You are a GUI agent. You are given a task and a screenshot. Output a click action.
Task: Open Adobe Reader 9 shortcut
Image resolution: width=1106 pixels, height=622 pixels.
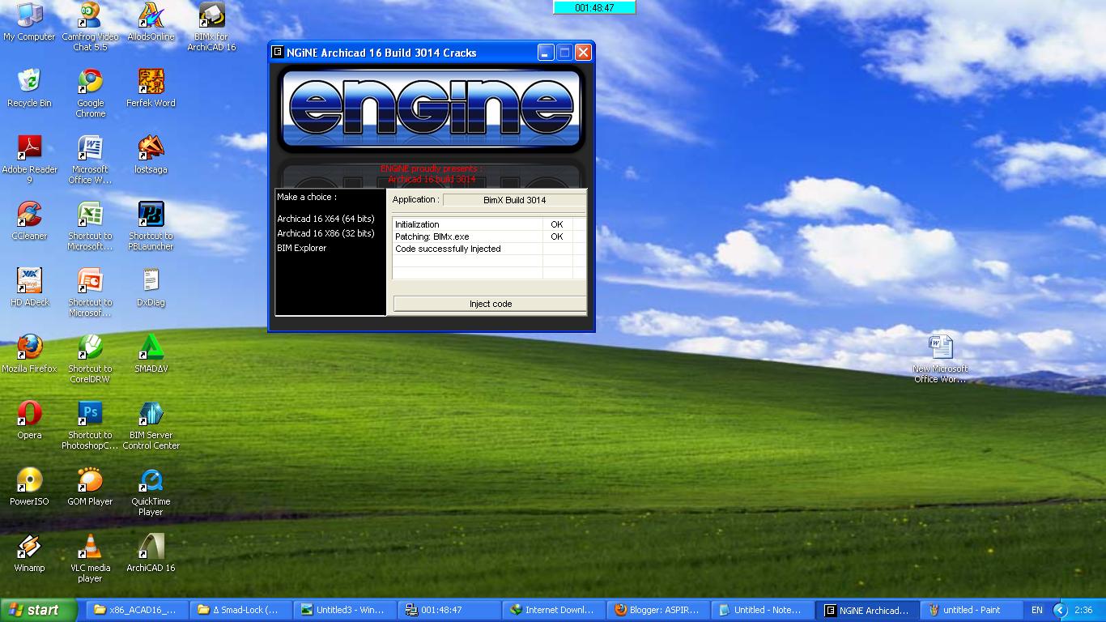[x=29, y=160]
